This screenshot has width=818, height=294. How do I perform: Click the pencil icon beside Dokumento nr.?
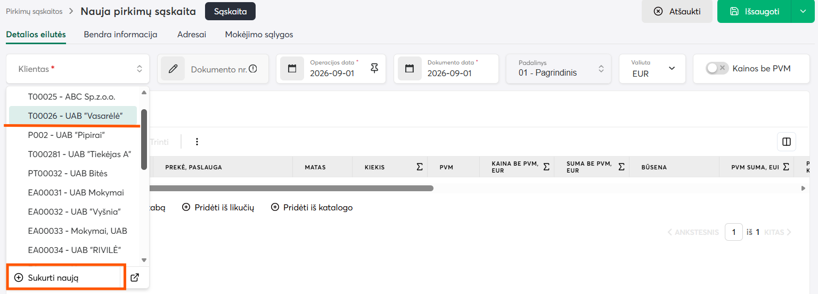[x=173, y=69]
